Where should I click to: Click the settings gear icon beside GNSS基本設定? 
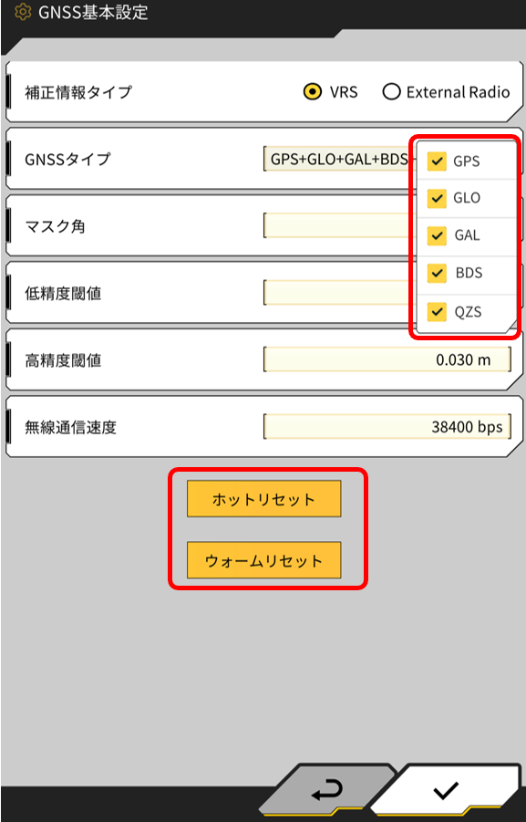[x=23, y=12]
